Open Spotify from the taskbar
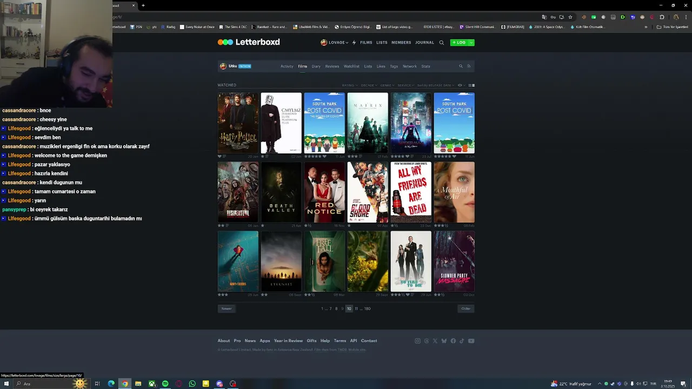 point(165,384)
